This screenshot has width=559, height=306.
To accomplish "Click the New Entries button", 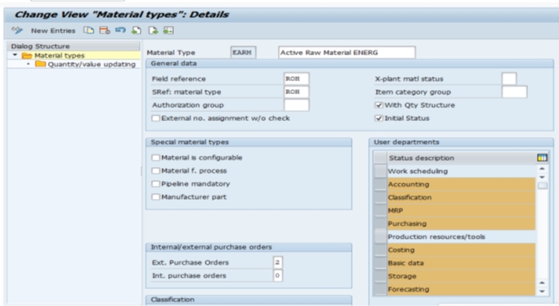I will [53, 31].
